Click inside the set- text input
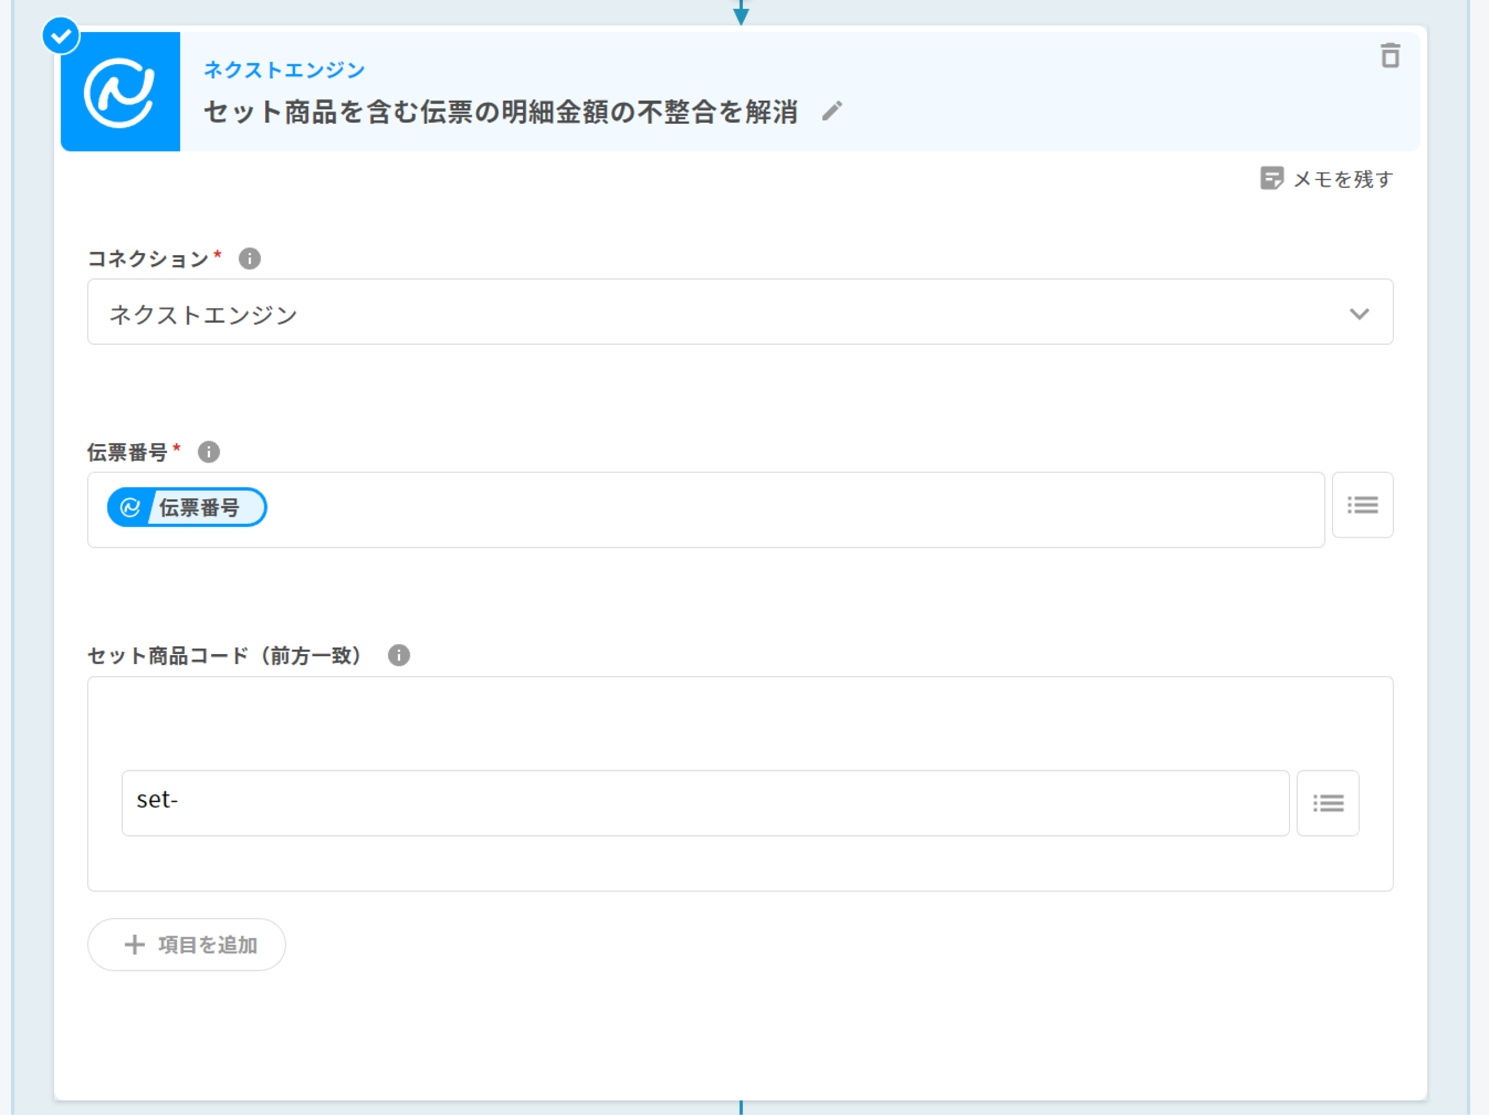This screenshot has width=1489, height=1115. click(704, 803)
